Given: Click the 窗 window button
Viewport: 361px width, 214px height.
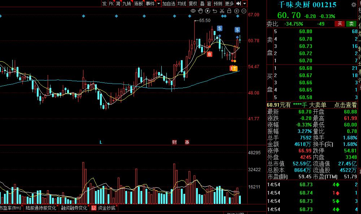Looking at the screenshot, I should (x=209, y=4).
